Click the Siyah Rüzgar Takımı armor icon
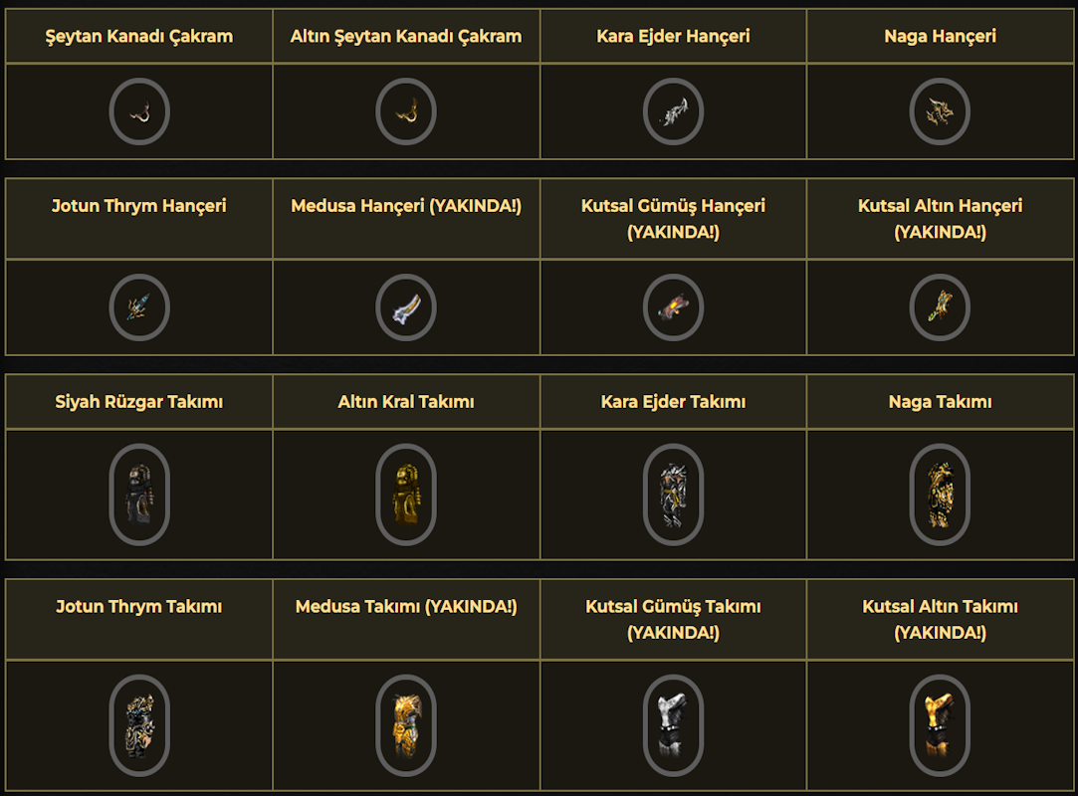 coord(139,495)
